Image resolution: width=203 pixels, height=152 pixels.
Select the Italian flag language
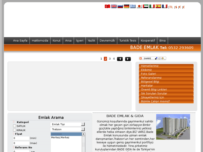[x=152, y=6]
